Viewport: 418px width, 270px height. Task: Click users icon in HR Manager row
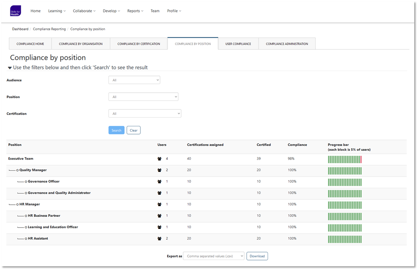pos(160,205)
